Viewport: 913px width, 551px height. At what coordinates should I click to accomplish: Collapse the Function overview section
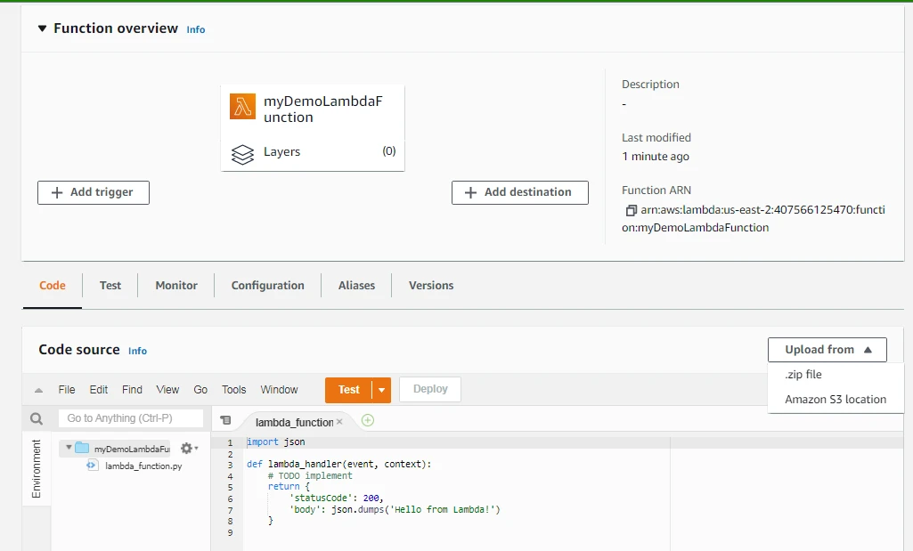pyautogui.click(x=42, y=28)
